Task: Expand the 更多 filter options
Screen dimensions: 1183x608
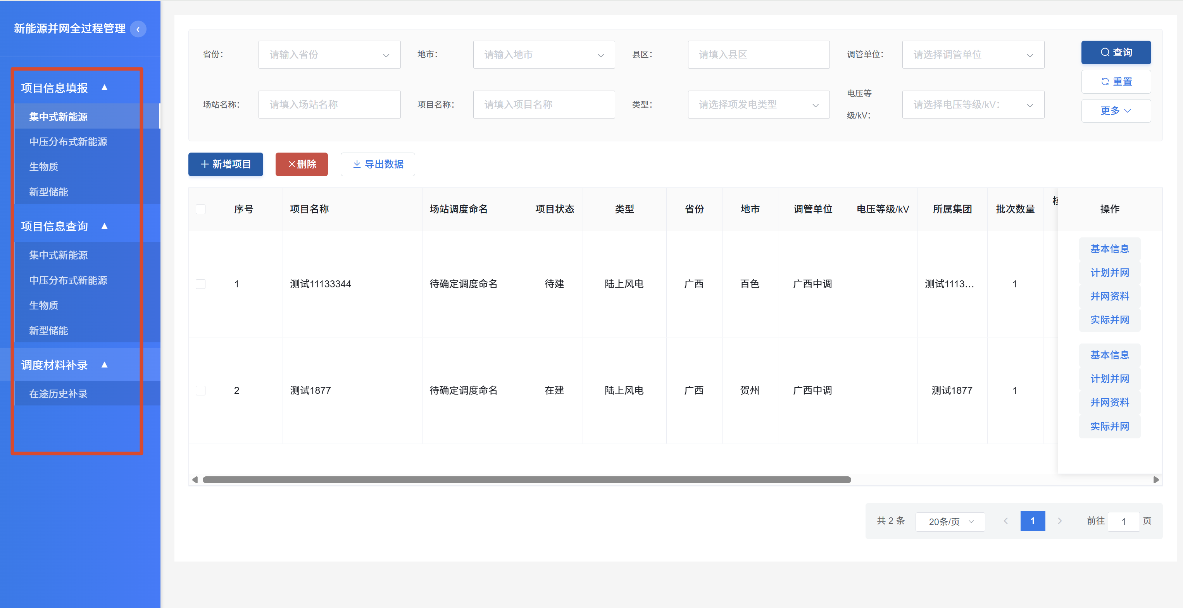Action: 1116,111
